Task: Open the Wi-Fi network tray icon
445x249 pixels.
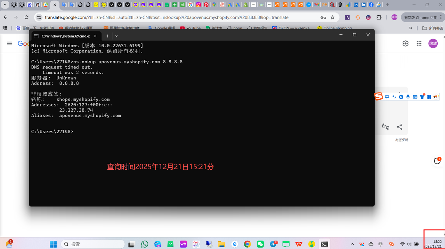Action: pos(402,244)
